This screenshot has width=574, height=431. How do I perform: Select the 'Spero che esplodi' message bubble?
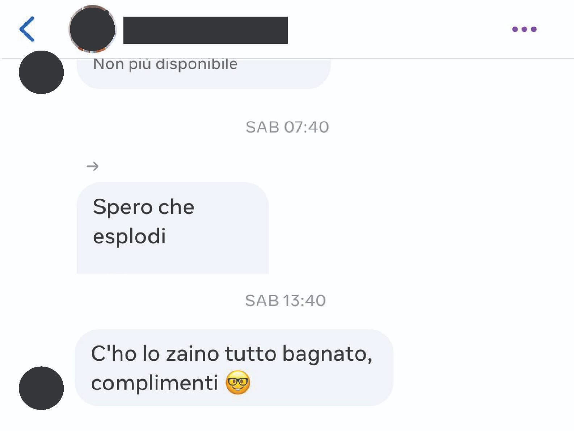[173, 228]
